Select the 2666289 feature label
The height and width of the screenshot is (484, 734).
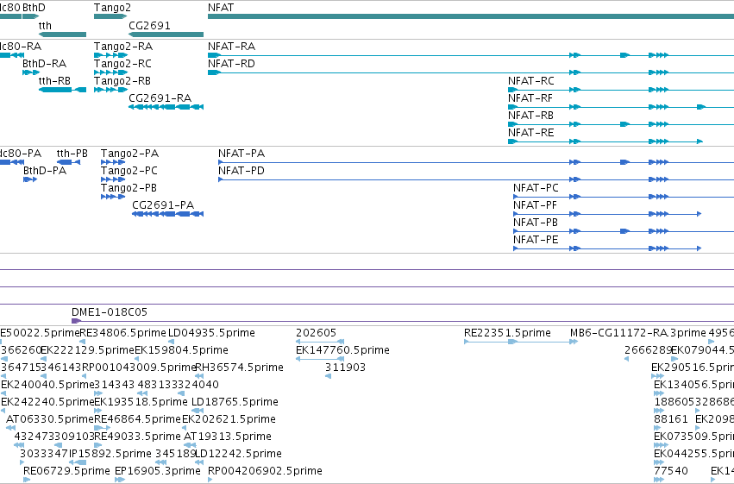648,350
